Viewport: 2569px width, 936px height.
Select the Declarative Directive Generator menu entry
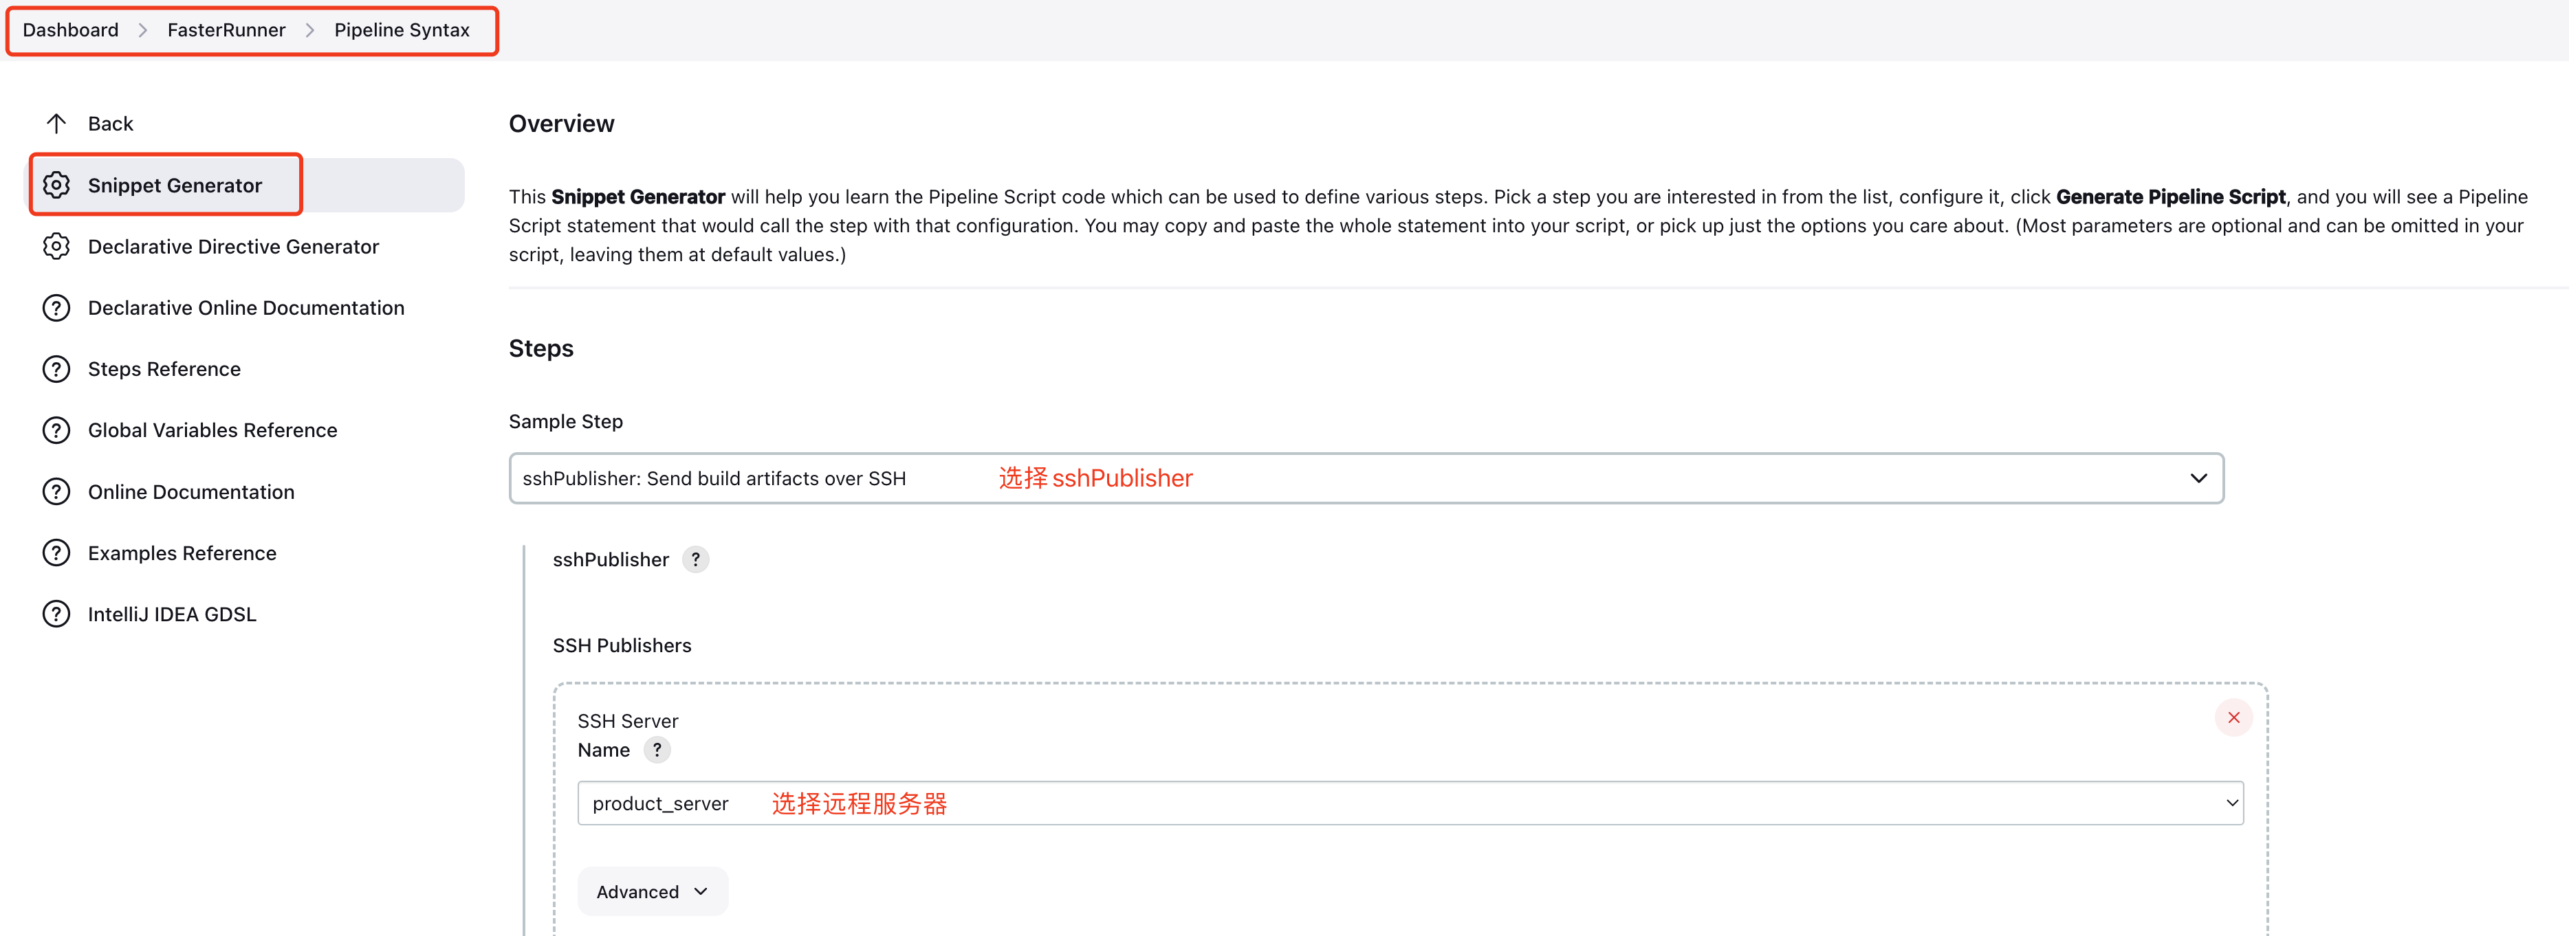pyautogui.click(x=233, y=246)
